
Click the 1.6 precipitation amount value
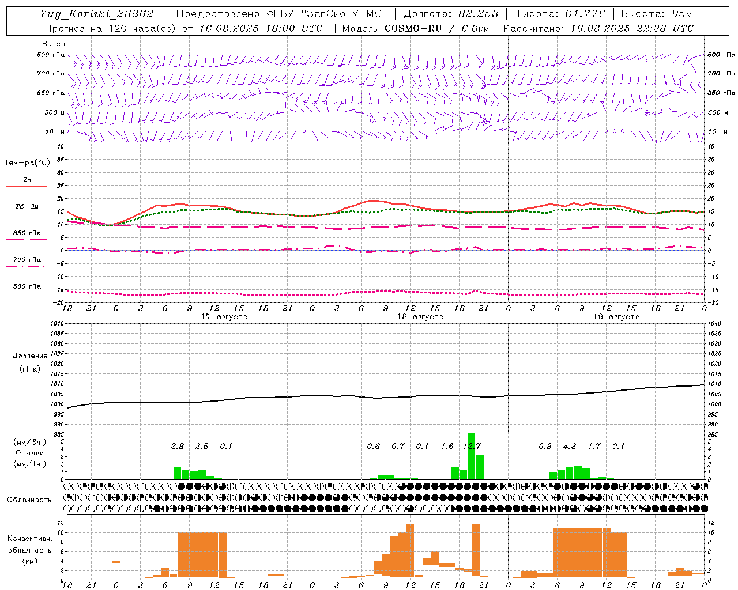point(447,447)
